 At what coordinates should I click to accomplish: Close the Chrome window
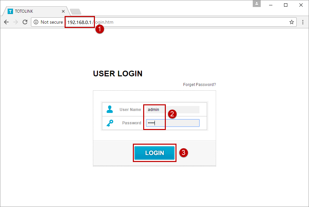coord(301,5)
